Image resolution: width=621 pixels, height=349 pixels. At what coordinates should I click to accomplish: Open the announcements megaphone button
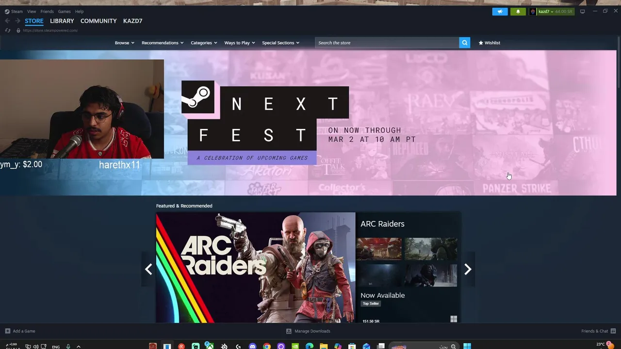(x=500, y=12)
